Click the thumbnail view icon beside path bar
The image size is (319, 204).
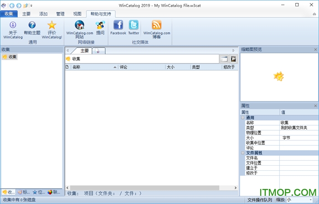pyautogui.click(x=233, y=59)
